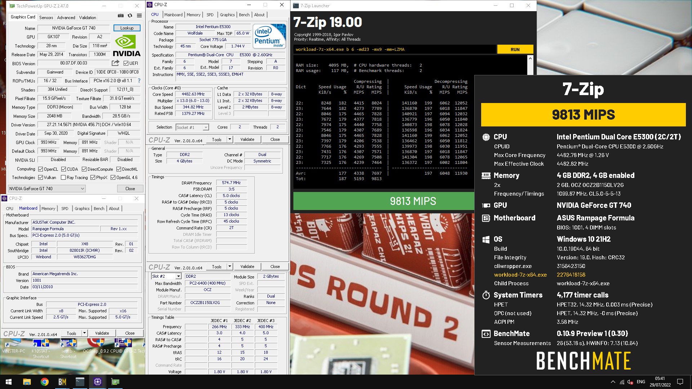Viewport: 692px width, 389px height.
Task: Open File Explorer from the taskbar
Action: 27,382
